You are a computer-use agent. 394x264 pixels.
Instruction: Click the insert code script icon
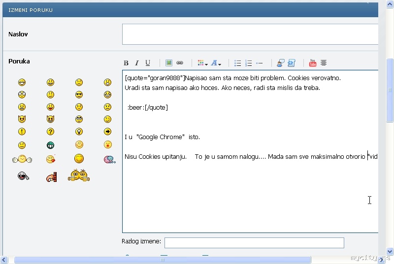coord(292,63)
